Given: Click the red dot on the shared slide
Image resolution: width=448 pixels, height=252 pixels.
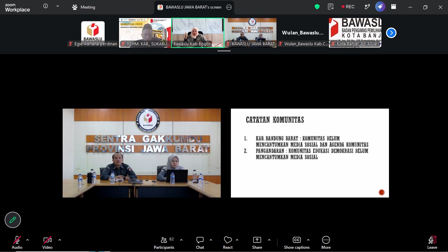Looking at the screenshot, I should [381, 192].
